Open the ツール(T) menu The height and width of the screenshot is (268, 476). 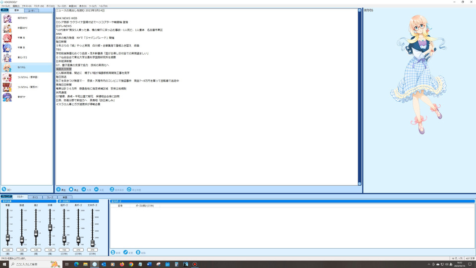93,6
